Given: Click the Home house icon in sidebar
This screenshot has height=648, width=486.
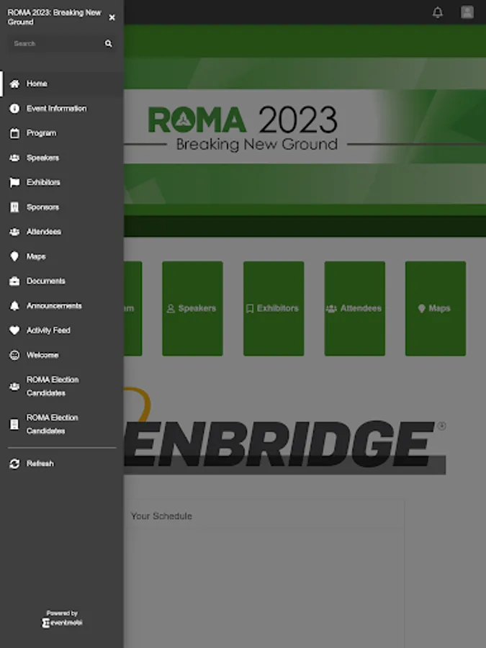Looking at the screenshot, I should coord(14,84).
